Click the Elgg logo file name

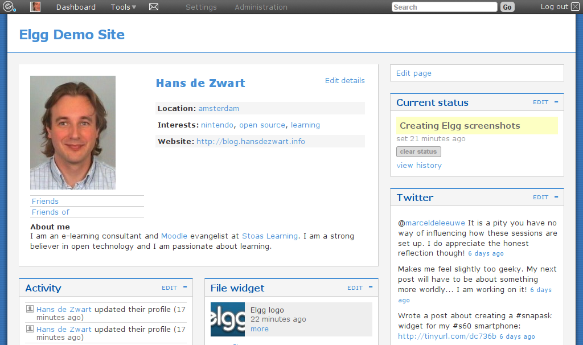pyautogui.click(x=267, y=310)
